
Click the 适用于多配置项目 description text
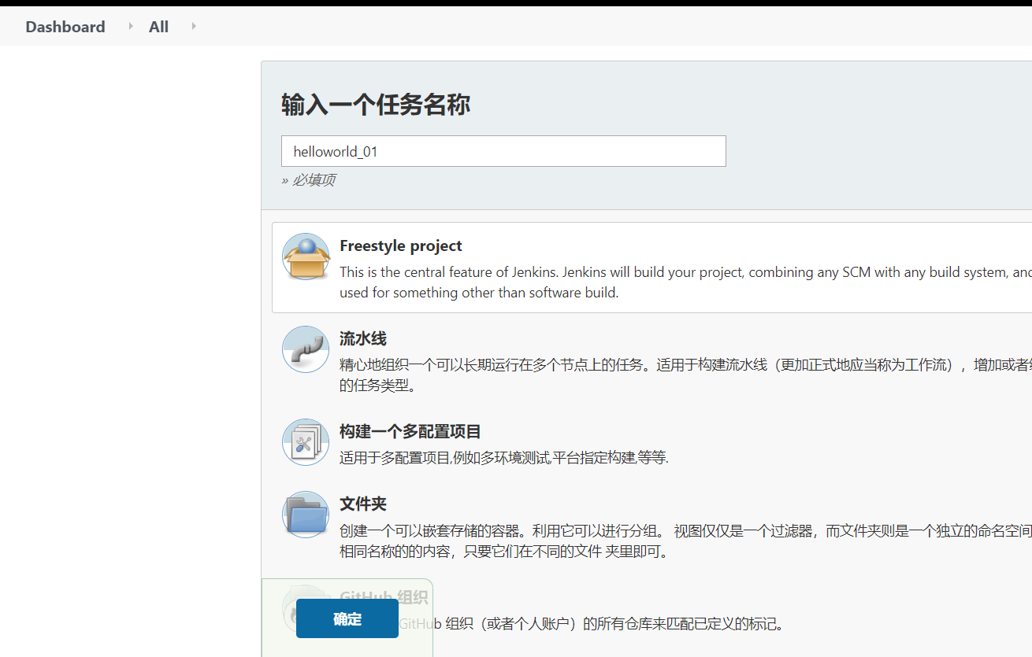504,458
